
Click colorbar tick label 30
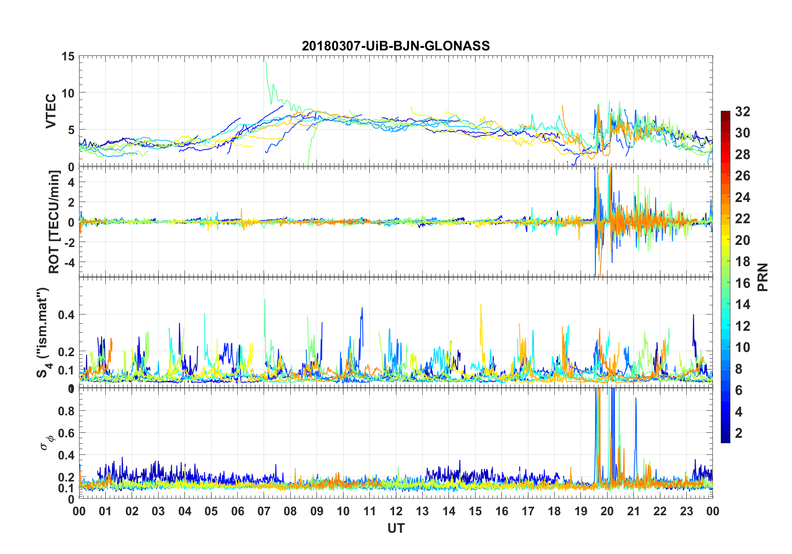(742, 133)
